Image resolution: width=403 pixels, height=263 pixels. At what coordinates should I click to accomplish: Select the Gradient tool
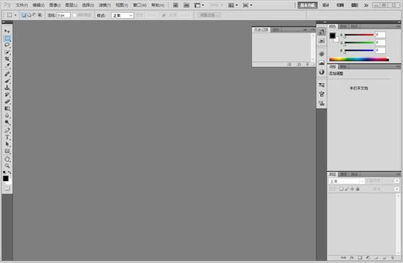(x=7, y=109)
